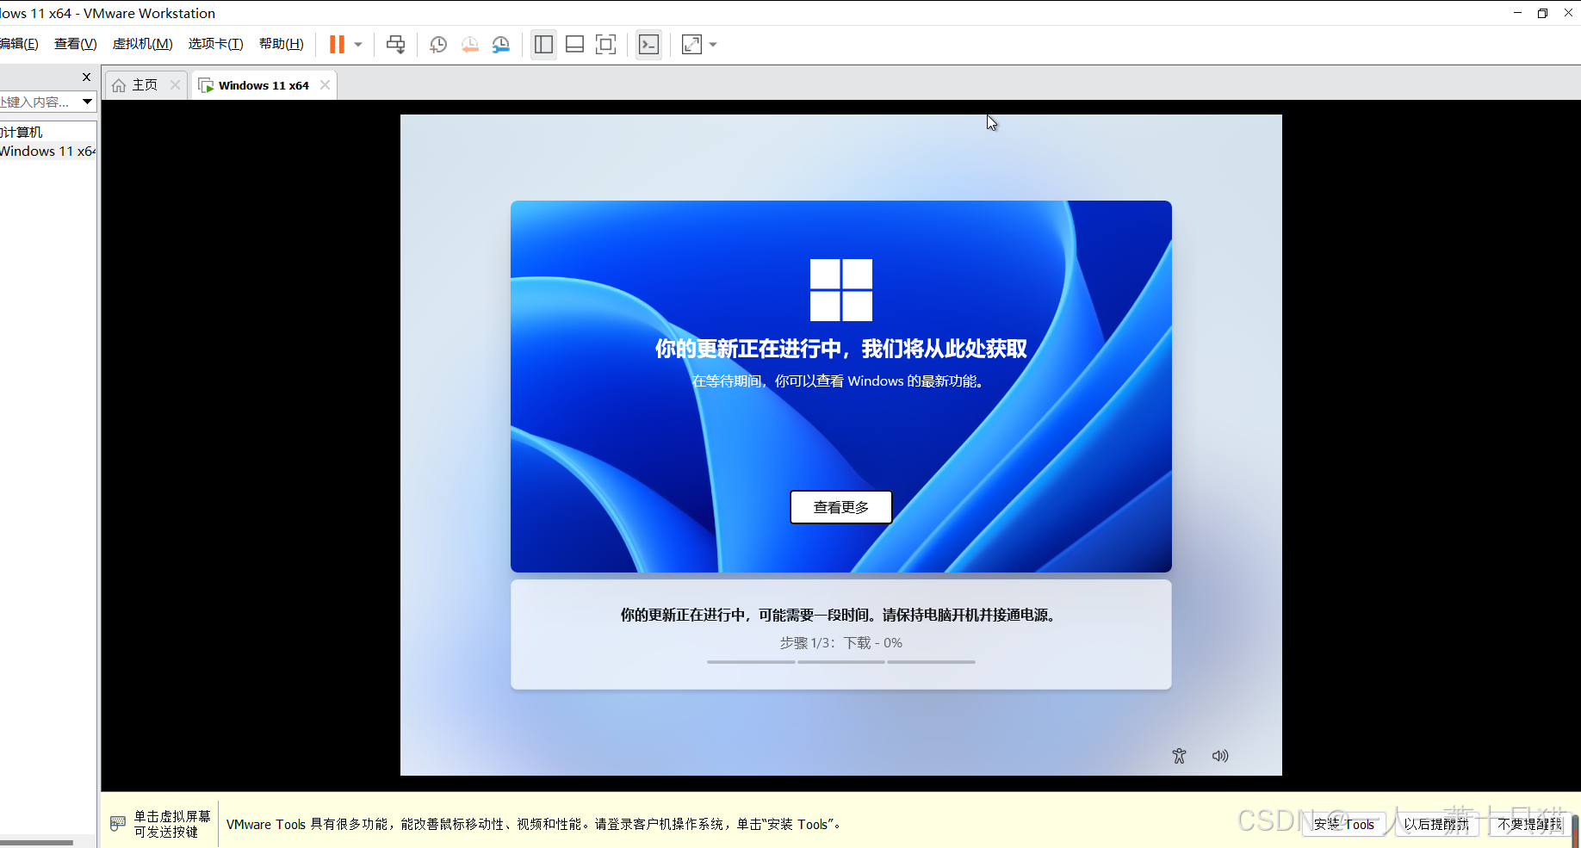The height and width of the screenshot is (848, 1581).
Task: Expand the stretch display dropdown arrow
Action: coord(713,45)
